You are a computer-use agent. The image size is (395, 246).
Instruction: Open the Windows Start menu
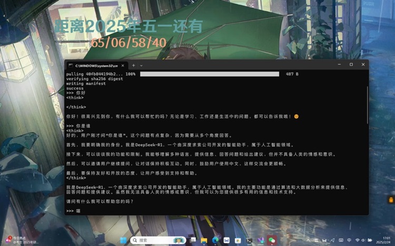pyautogui.click(x=124, y=240)
